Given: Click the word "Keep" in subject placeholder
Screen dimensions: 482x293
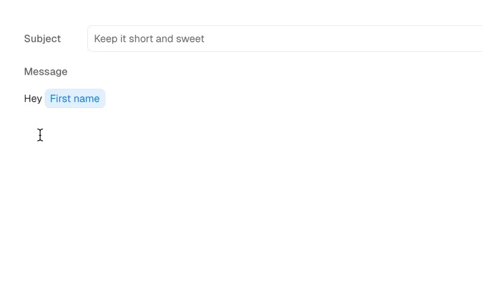Looking at the screenshot, I should pyautogui.click(x=105, y=39).
